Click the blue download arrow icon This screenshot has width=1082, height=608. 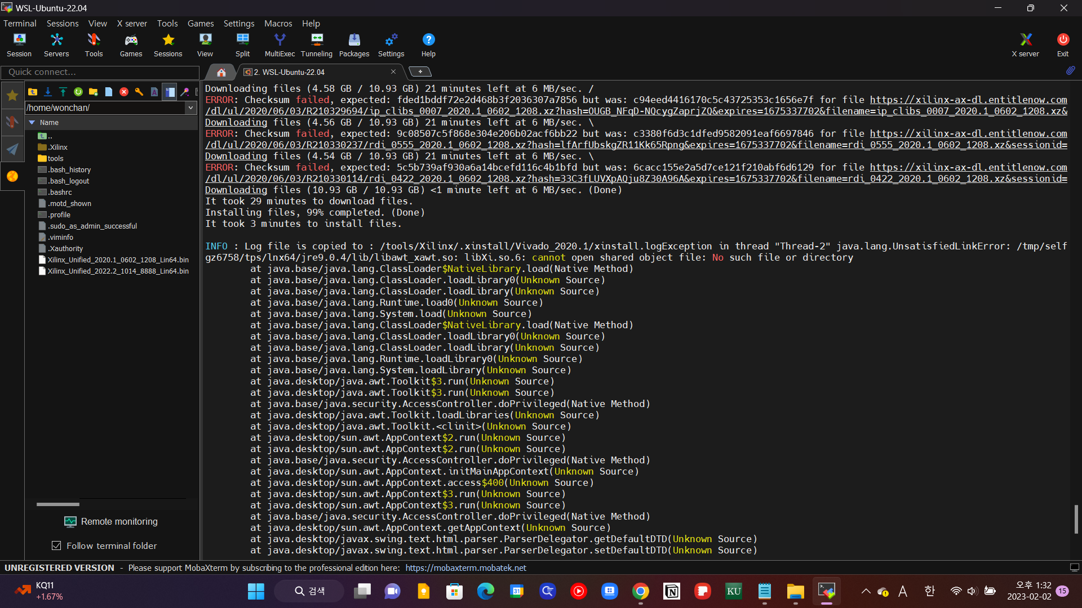(48, 92)
